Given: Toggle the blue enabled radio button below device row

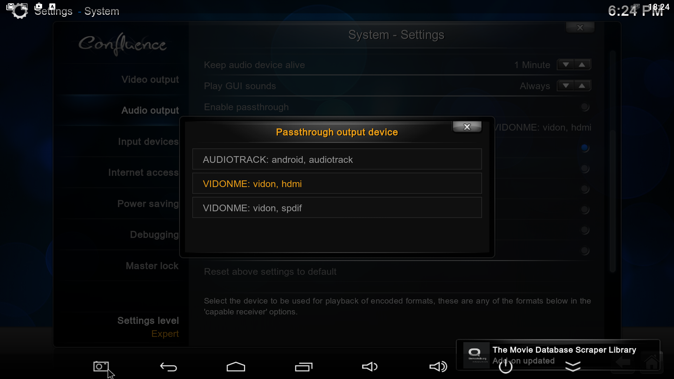Looking at the screenshot, I should click(x=585, y=148).
